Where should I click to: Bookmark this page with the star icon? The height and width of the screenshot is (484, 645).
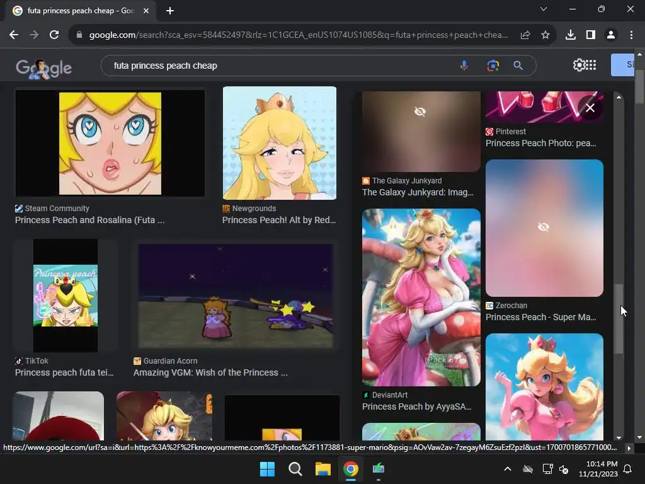(545, 35)
